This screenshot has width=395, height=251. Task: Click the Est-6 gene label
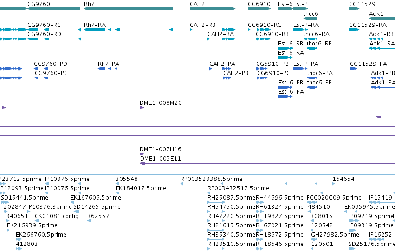pos(285,4)
